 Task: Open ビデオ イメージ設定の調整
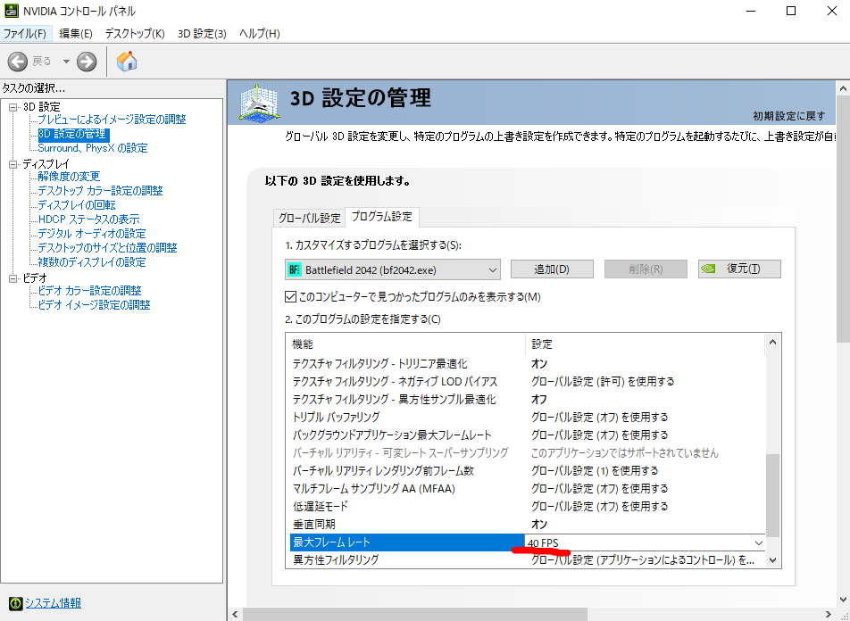click(95, 304)
